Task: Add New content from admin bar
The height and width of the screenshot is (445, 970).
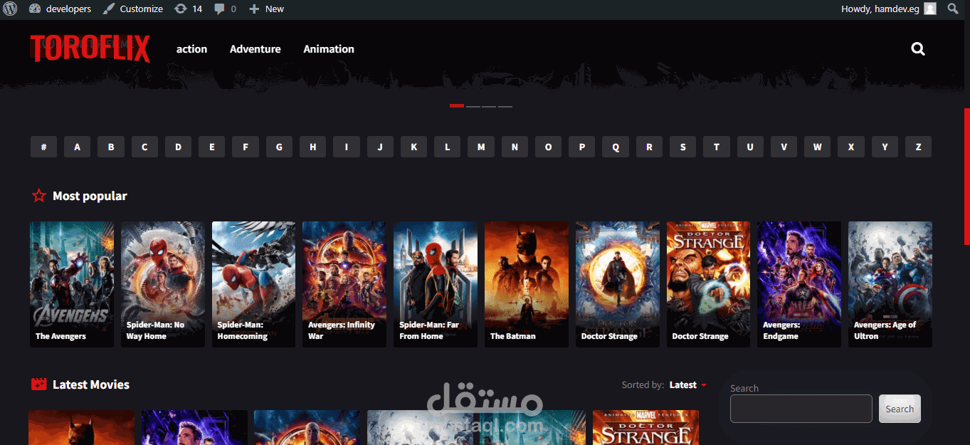Action: click(266, 9)
